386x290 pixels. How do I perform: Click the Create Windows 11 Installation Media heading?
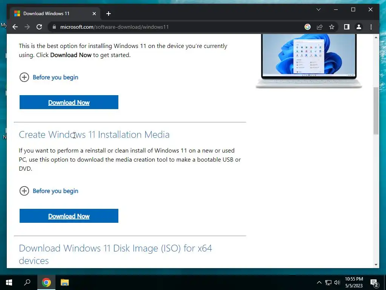94,134
